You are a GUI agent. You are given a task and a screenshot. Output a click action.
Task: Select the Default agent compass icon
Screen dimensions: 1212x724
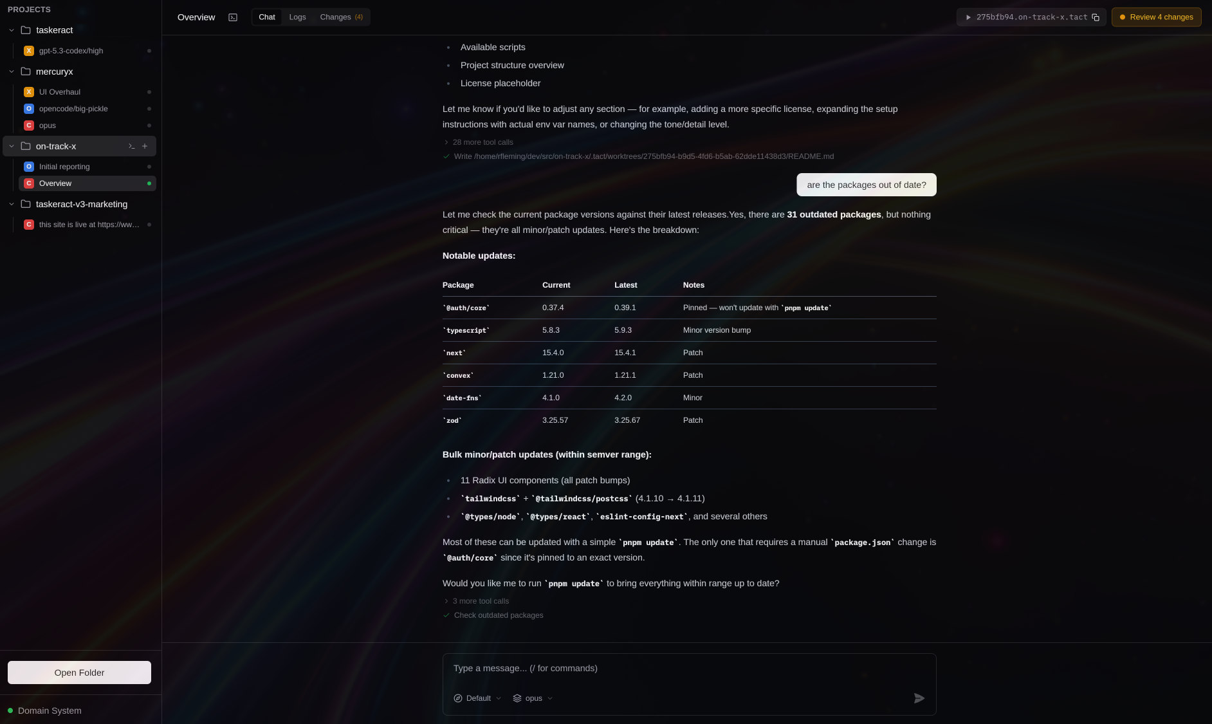click(x=458, y=698)
